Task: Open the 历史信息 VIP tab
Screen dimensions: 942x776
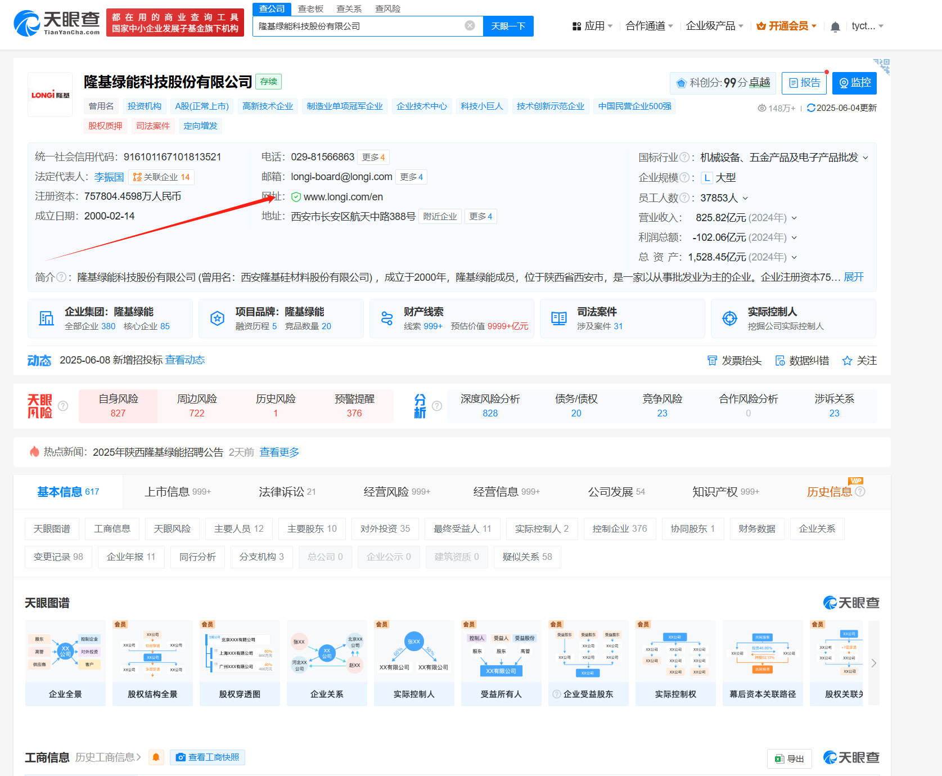Action: [830, 492]
